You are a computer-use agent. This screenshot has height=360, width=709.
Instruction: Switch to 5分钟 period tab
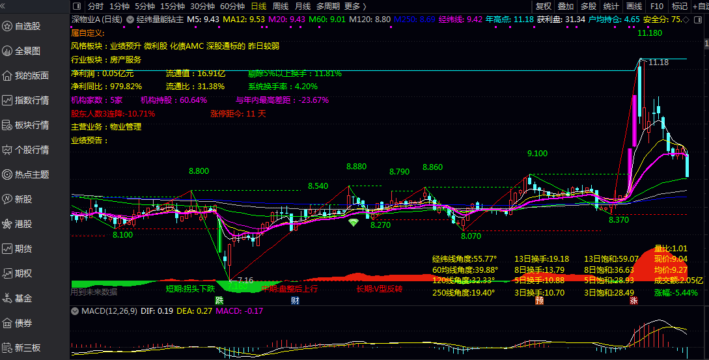click(145, 7)
